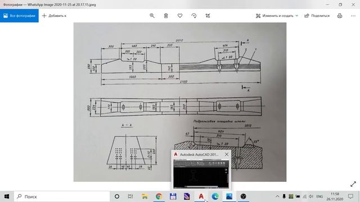
Task: Go back to 'Все фотографии'
Action: (19, 16)
